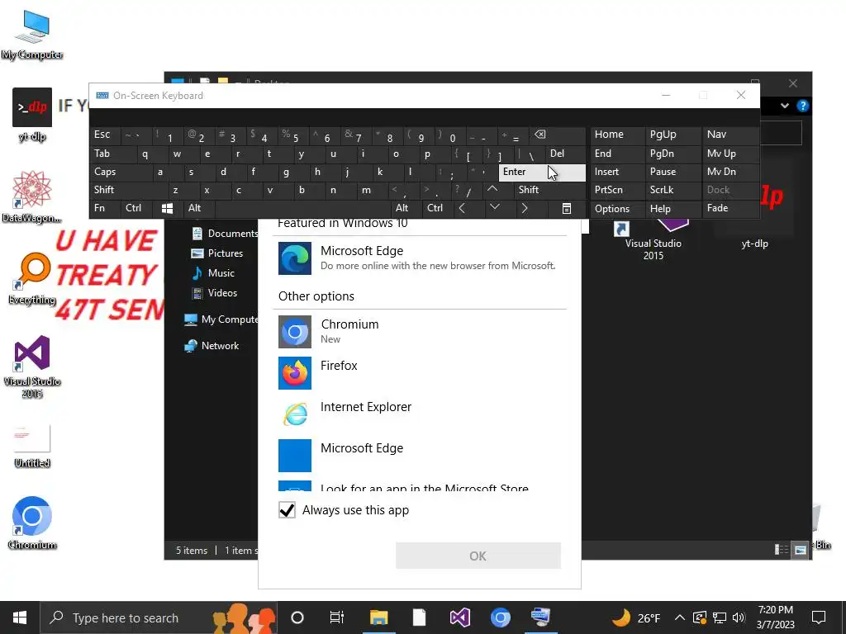Click the Esc key on keyboard
This screenshot has height=634, width=846.
[x=105, y=135]
